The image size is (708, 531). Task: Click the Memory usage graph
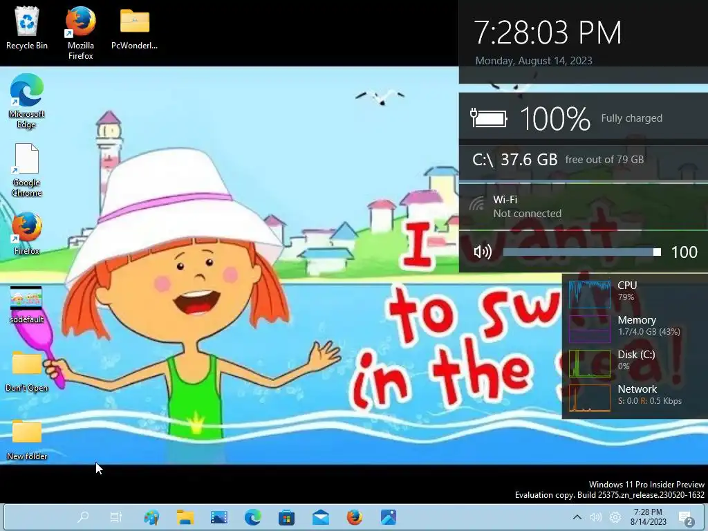589,328
